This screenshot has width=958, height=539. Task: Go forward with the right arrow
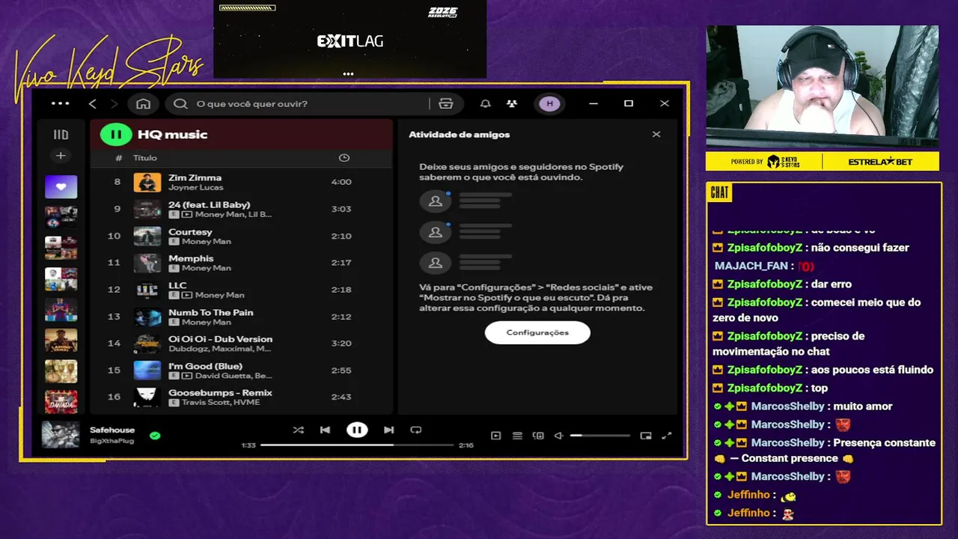pyautogui.click(x=114, y=103)
